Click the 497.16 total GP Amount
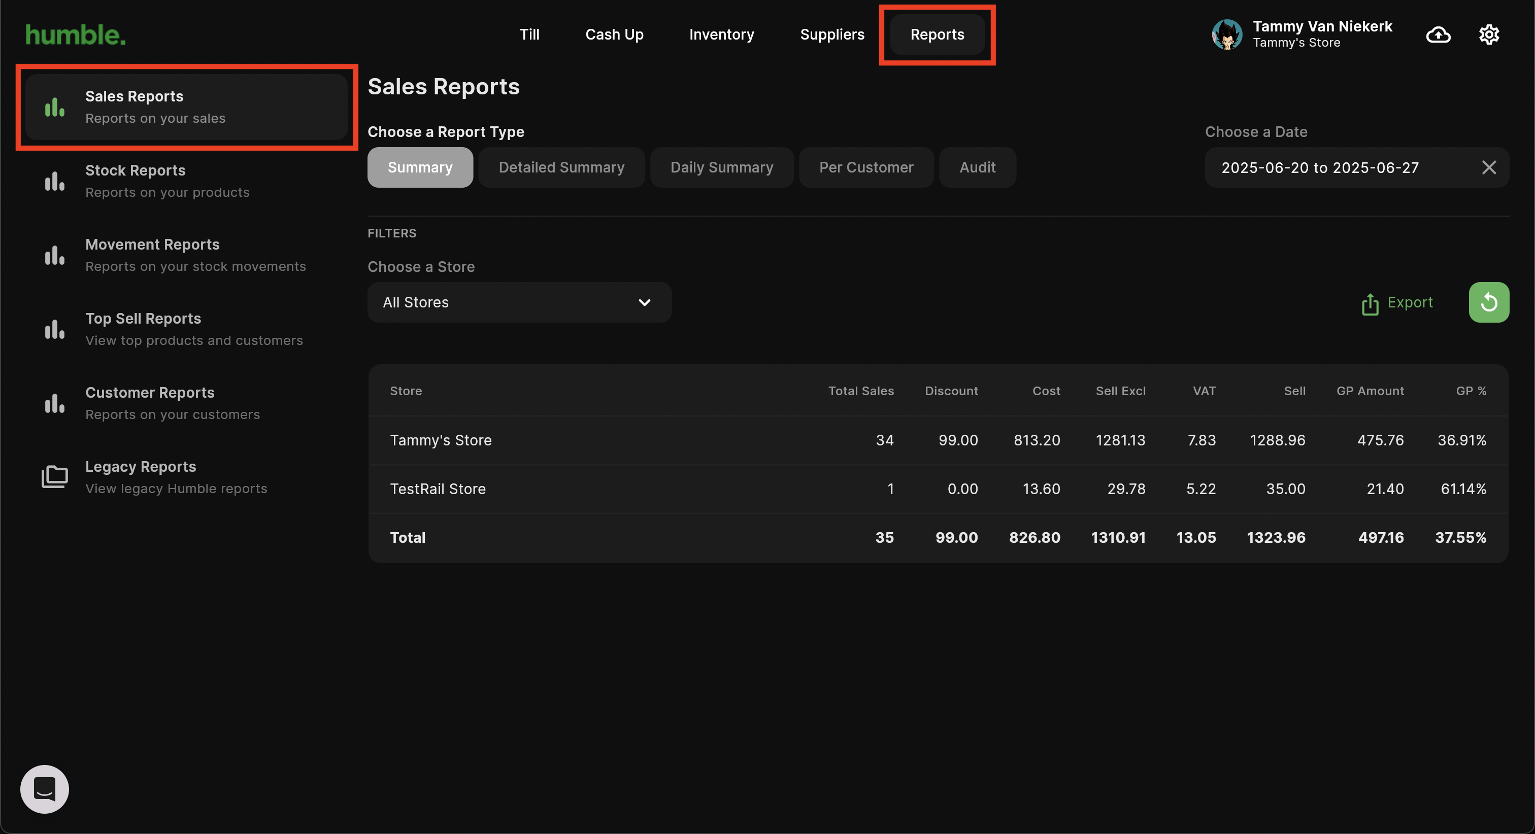Screen dimensions: 1535x834 tap(1381, 538)
